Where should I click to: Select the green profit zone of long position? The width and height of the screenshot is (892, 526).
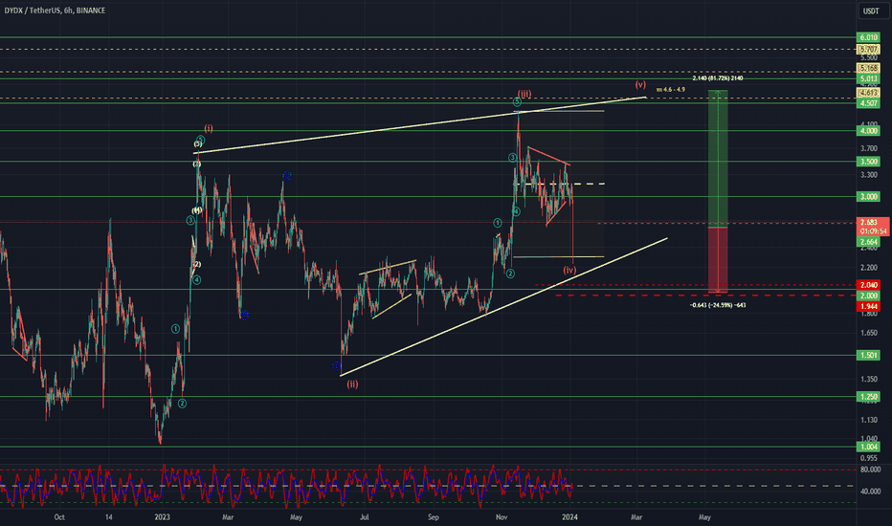[718, 158]
